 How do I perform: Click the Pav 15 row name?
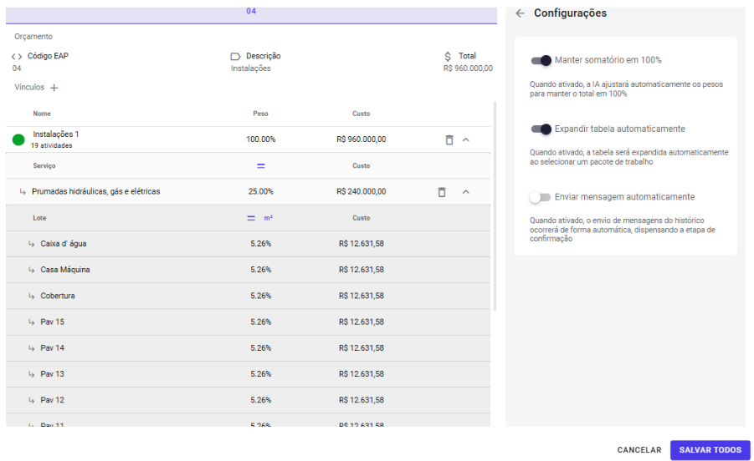click(x=53, y=322)
